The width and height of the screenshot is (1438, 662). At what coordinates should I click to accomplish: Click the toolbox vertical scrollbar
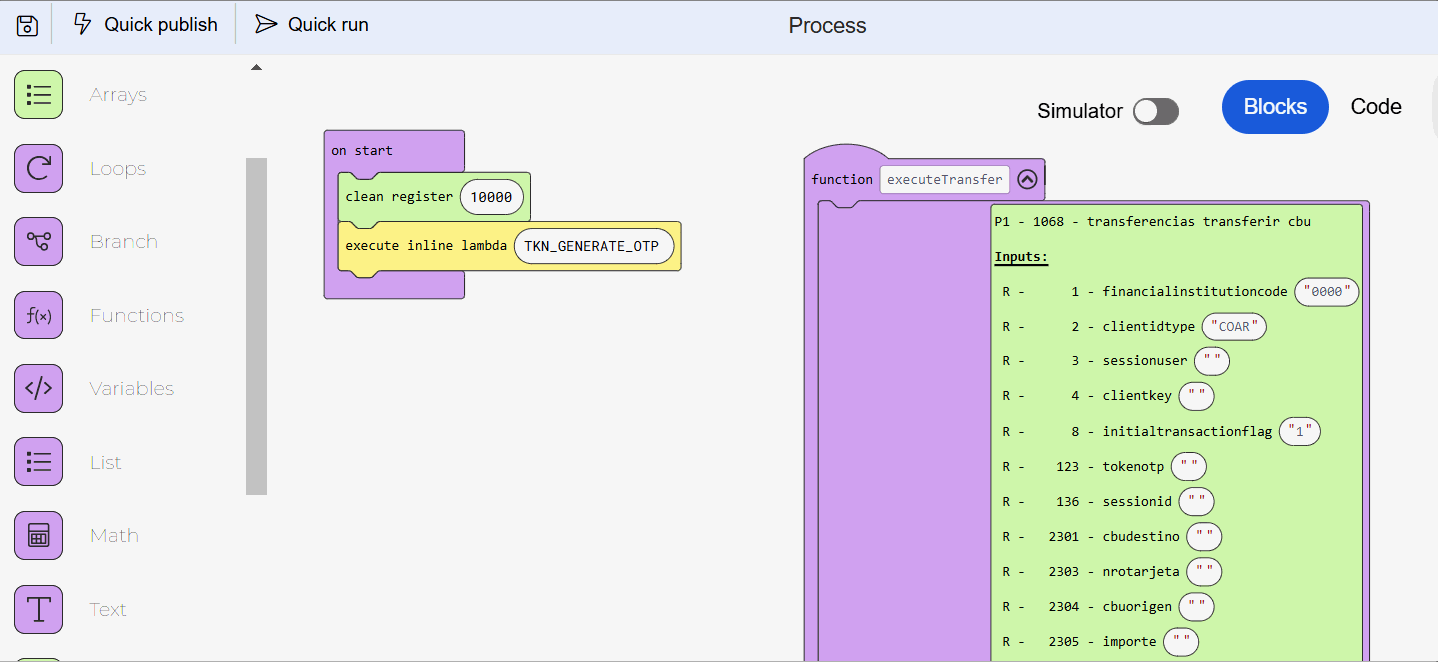click(256, 326)
